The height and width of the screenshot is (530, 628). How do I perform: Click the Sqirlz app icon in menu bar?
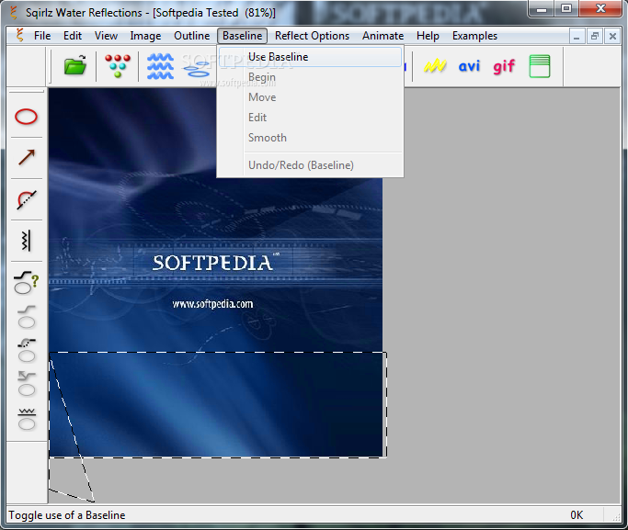19,35
